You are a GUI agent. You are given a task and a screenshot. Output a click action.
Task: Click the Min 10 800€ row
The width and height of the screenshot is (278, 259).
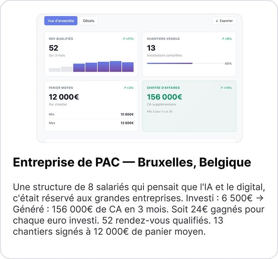pos(91,115)
